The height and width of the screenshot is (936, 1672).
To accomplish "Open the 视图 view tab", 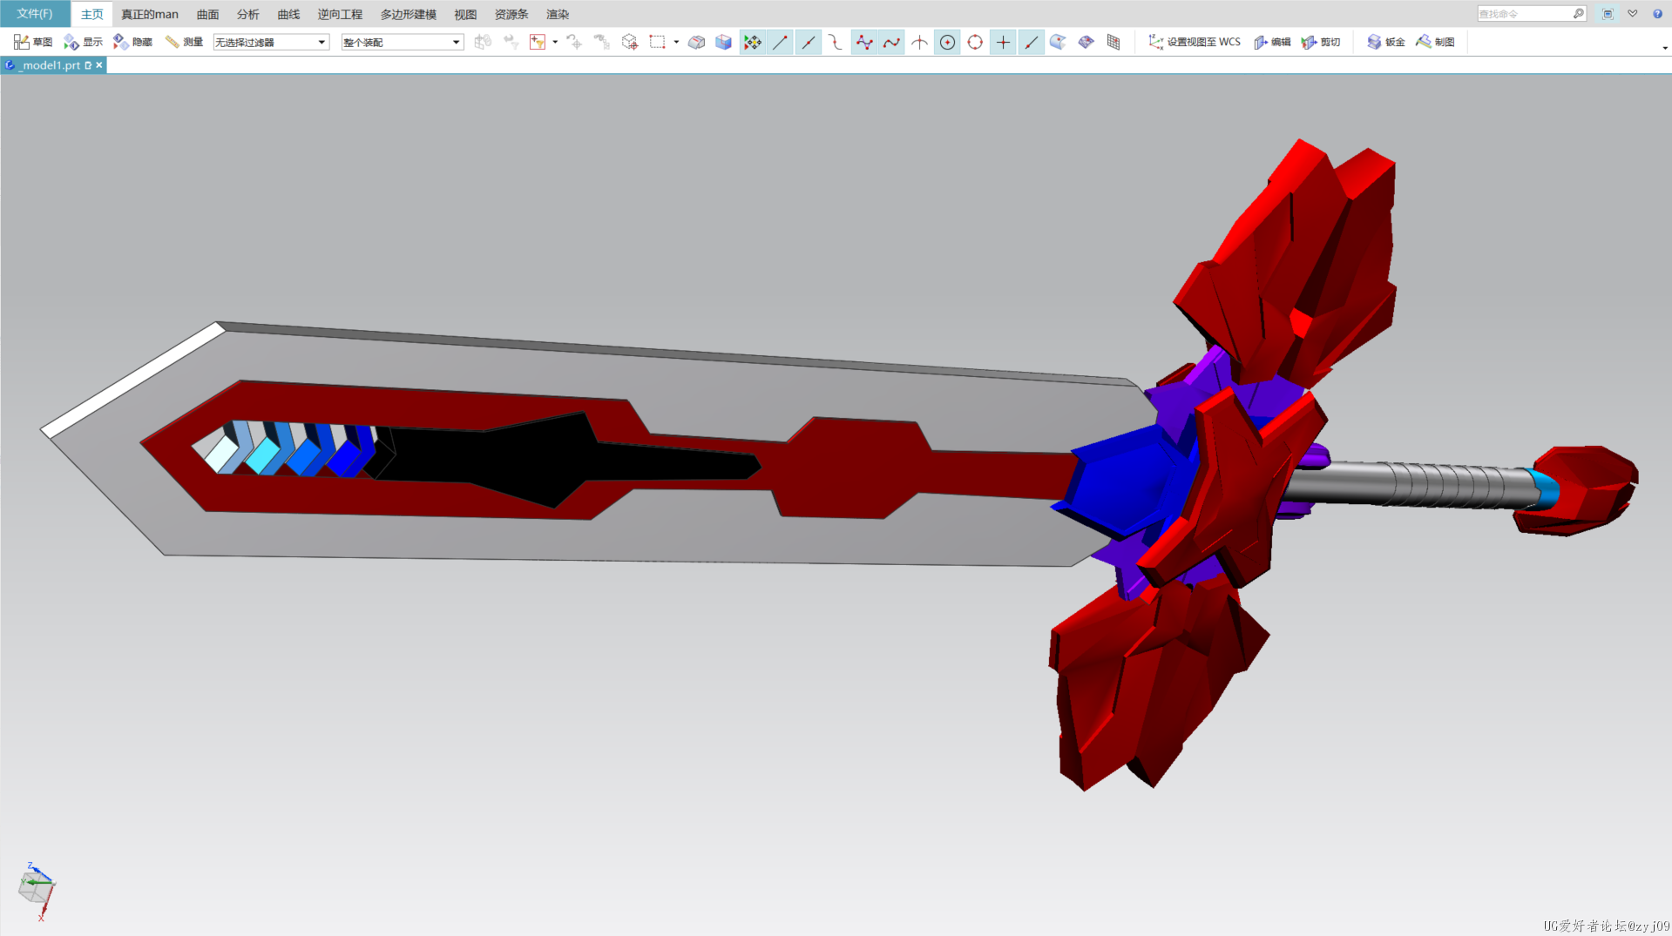I will pos(465,14).
